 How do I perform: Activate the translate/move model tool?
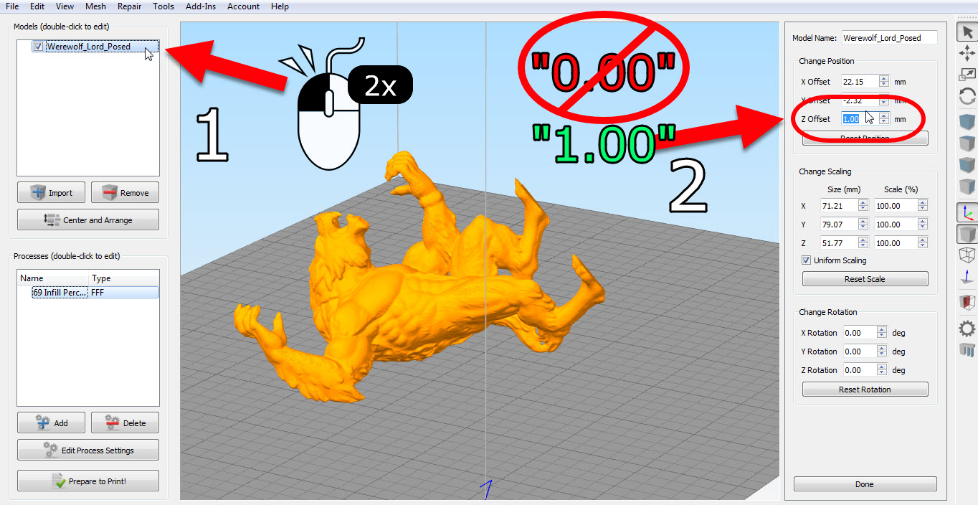(x=967, y=53)
